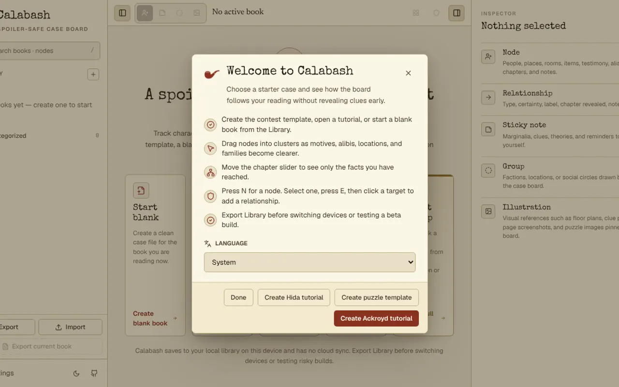Click the hierarchy icon beside chapter slider tip

pyautogui.click(x=210, y=172)
